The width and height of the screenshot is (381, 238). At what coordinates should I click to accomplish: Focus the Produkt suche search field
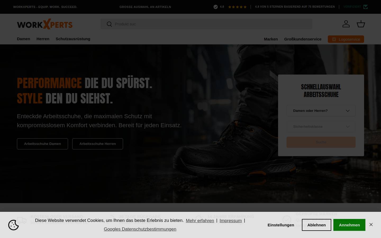click(206, 24)
